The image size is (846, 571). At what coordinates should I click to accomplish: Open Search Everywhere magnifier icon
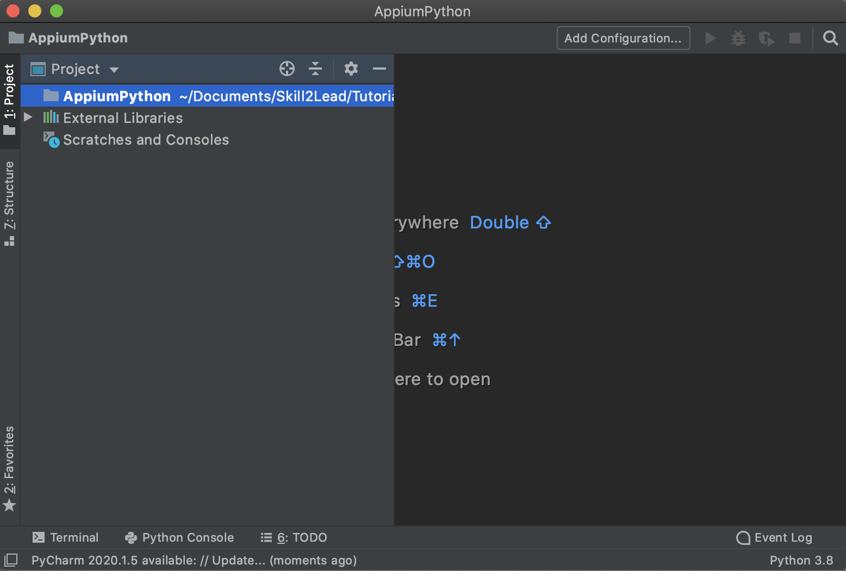830,38
